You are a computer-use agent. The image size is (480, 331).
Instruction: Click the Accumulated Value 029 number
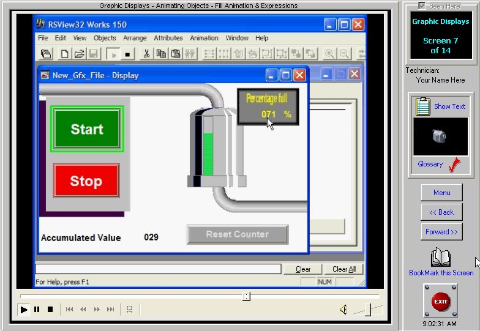pos(151,237)
